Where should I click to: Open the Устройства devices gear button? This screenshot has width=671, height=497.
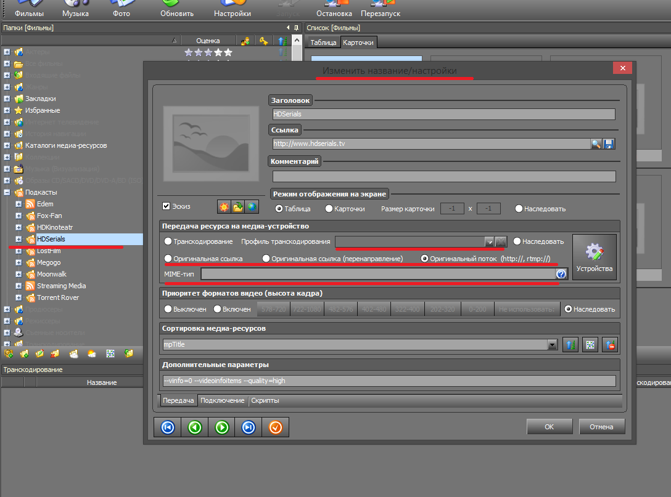pyautogui.click(x=594, y=256)
